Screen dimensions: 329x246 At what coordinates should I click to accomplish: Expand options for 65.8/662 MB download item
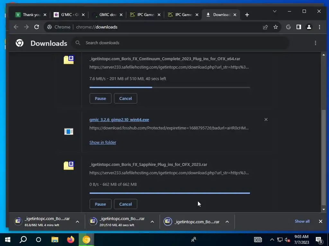pyautogui.click(x=77, y=222)
